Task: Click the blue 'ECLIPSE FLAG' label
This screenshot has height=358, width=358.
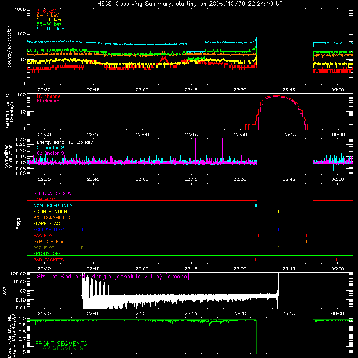Action: tap(49, 230)
